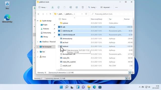
Task: Open recent locations dropdown arrow
Action: [x=47, y=14]
